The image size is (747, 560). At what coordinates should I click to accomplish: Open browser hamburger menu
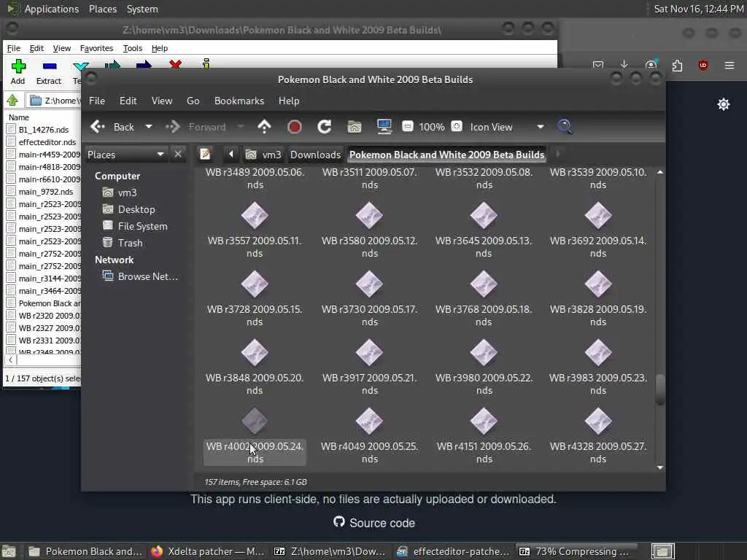coord(729,65)
